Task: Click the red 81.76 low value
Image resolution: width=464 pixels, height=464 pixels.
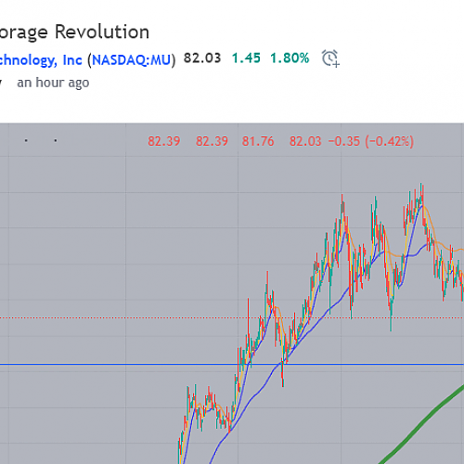Action: tap(258, 141)
